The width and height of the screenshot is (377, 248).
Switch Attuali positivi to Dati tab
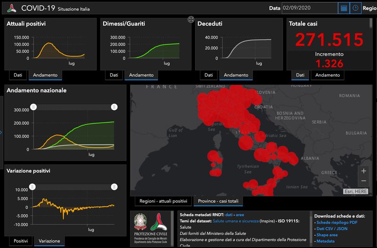click(18, 75)
